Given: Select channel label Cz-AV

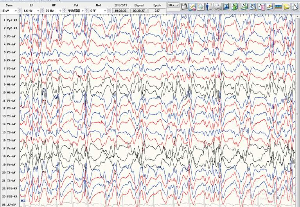Looking at the screenshot, I should 11,157.
